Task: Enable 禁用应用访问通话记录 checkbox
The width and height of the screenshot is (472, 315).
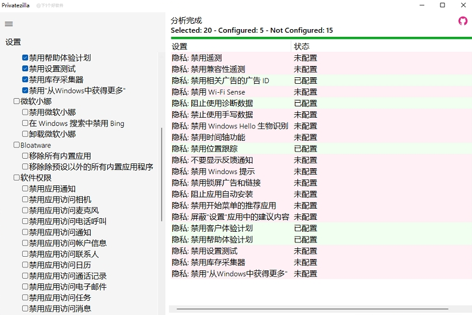Action: (25, 275)
